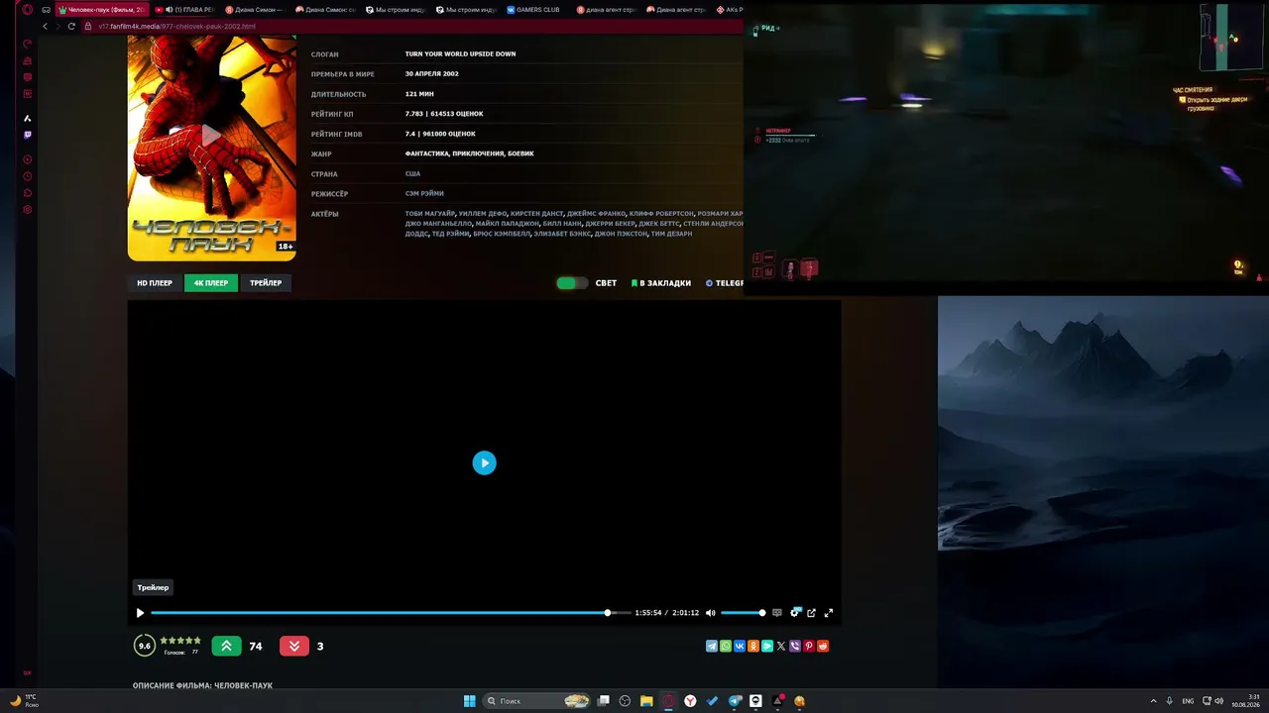Share via the Viber icon
The height and width of the screenshot is (713, 1269).
point(795,646)
